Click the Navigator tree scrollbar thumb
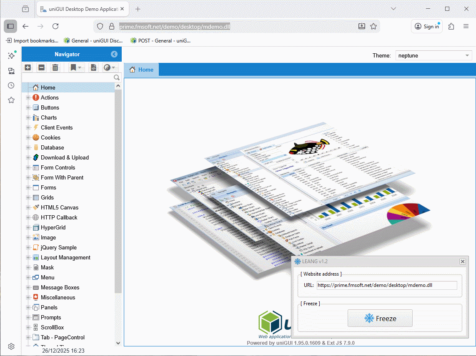Image resolution: width=476 pixels, height=356 pixels. click(x=118, y=191)
